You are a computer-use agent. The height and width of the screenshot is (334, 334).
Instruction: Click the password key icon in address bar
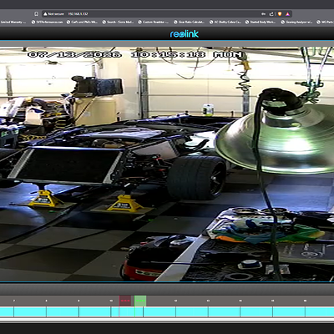(x=263, y=14)
